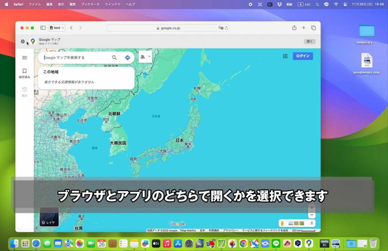Open a new tab with plus icon

pos(304,28)
